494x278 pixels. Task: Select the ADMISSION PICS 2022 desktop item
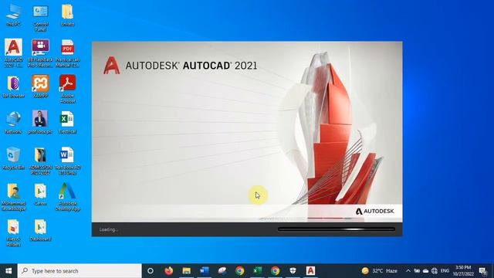pyautogui.click(x=41, y=161)
